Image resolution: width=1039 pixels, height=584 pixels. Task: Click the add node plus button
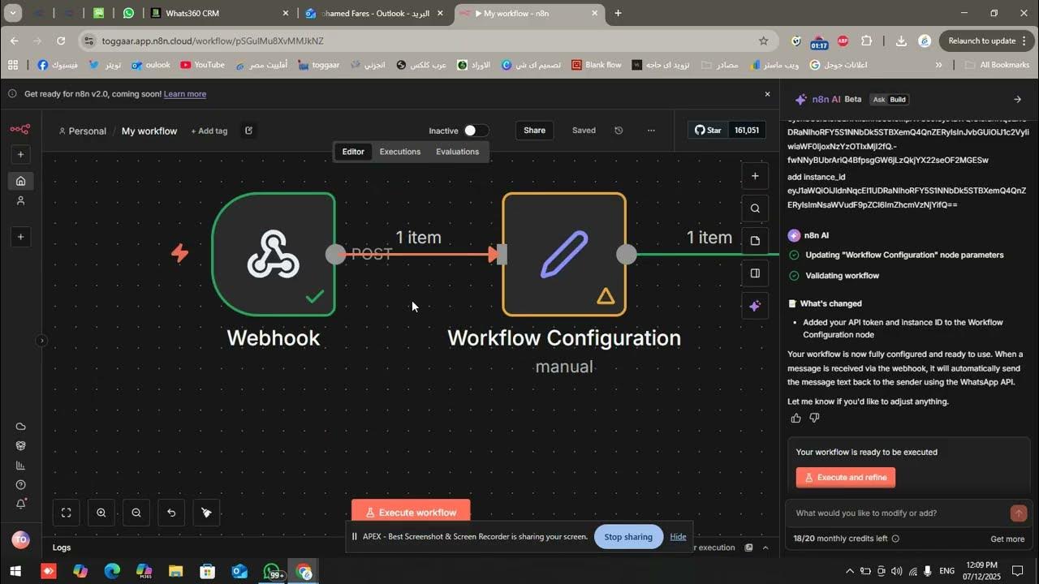(x=755, y=176)
